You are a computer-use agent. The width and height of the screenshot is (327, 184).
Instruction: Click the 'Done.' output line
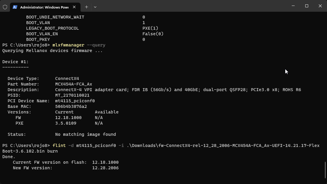pos(9,157)
